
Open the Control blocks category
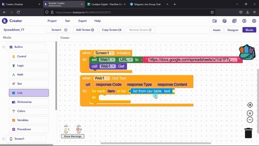point(29,56)
